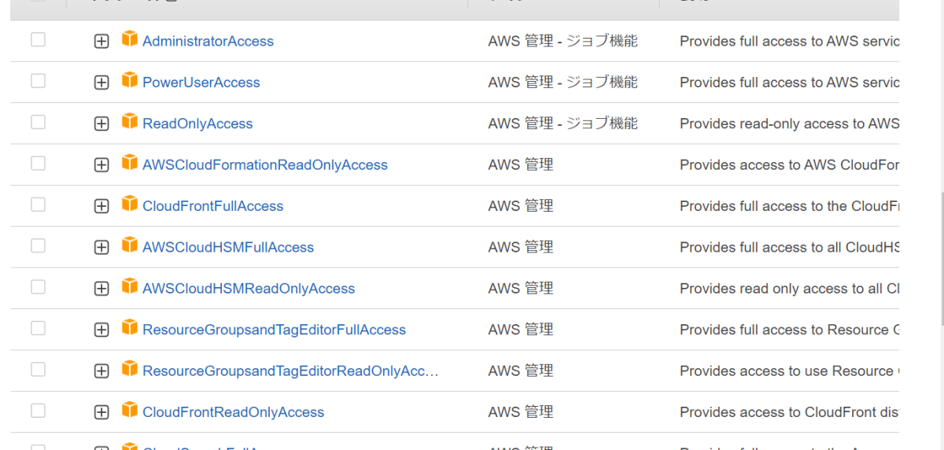Check the CloudFrontReadOnlyAccess checkbox
The width and height of the screenshot is (944, 450).
click(38, 411)
